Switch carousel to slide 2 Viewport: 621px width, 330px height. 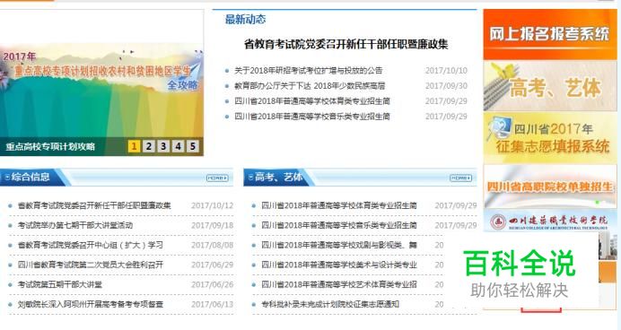pos(148,146)
